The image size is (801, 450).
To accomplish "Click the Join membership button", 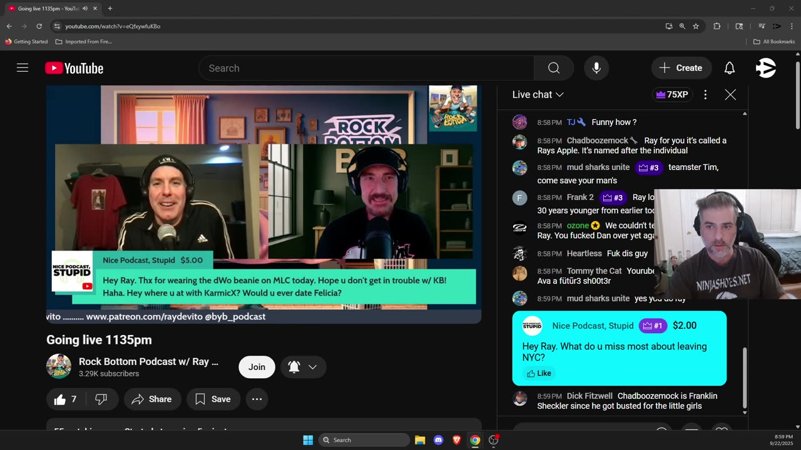I will pyautogui.click(x=257, y=367).
